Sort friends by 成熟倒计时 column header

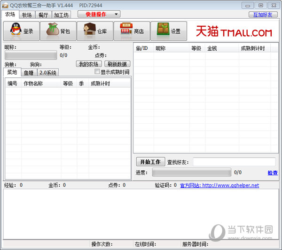tap(255, 48)
